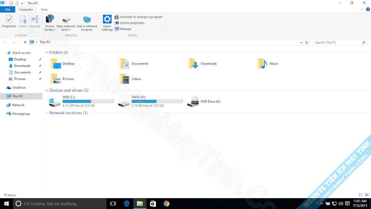The image size is (371, 209).
Task: Click the address bar path This PC
Action: (45, 42)
